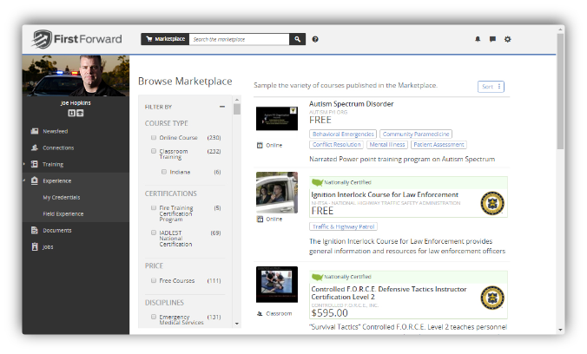Click the Traffic & Highway Patrol tag
The height and width of the screenshot is (354, 587).
[343, 226]
